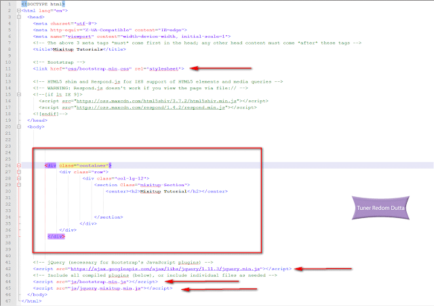Click the section Class="mixitup-Section" line
This screenshot has width=434, height=306.
point(142,185)
